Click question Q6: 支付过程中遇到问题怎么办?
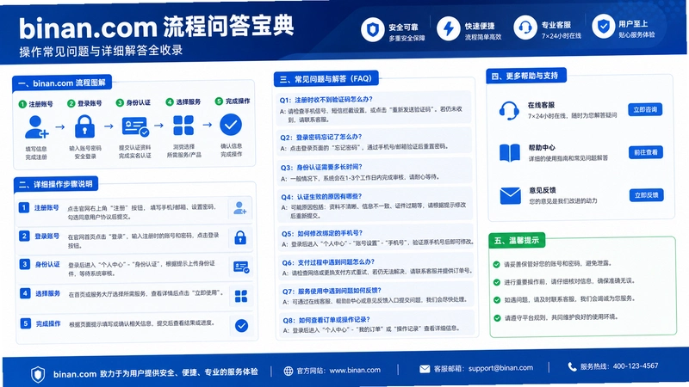 tap(328, 262)
